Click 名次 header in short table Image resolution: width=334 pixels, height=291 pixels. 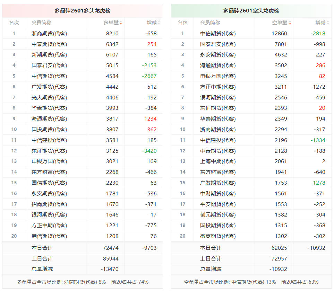click(x=182, y=23)
